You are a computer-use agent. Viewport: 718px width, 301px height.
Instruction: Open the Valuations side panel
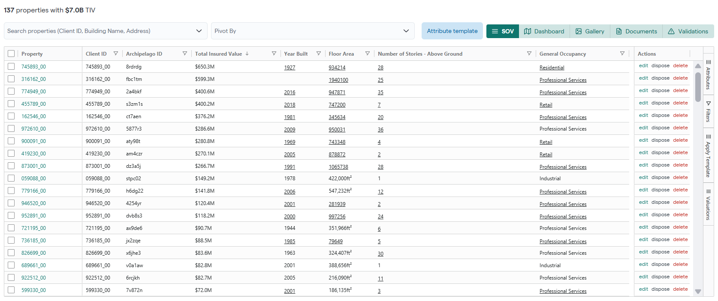pyautogui.click(x=708, y=205)
